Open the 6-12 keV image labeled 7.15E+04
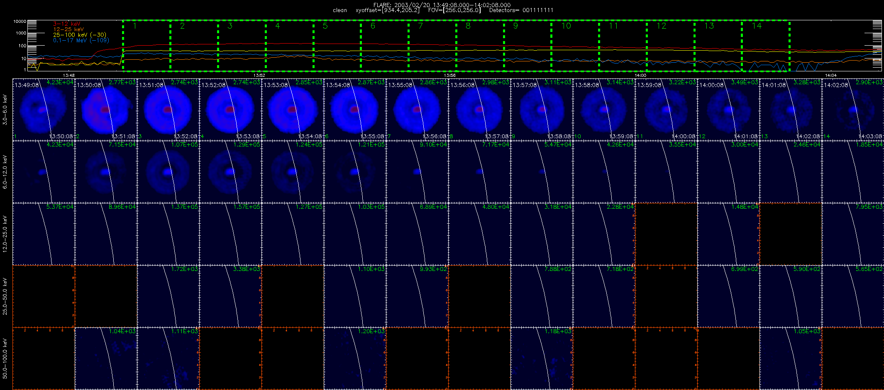Screen dimensions: 884x390 click(x=106, y=172)
